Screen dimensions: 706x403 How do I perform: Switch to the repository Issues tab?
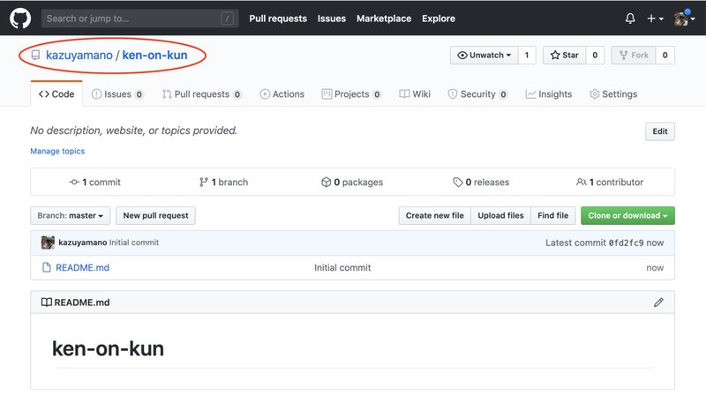[x=117, y=94]
